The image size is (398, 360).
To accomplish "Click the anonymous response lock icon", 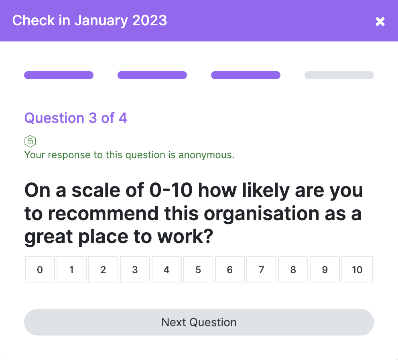I will (x=30, y=141).
